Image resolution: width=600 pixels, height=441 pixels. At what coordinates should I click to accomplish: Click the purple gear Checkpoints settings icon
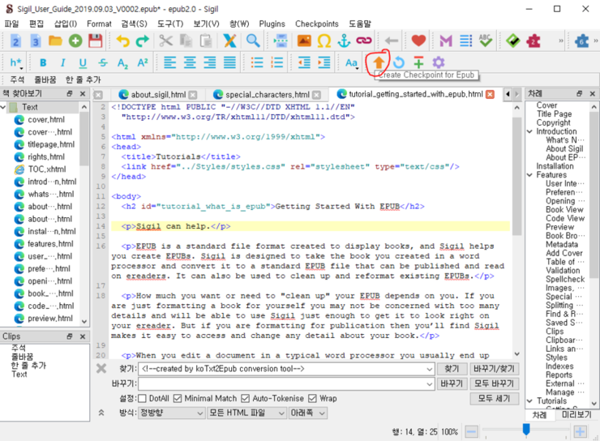coord(439,62)
